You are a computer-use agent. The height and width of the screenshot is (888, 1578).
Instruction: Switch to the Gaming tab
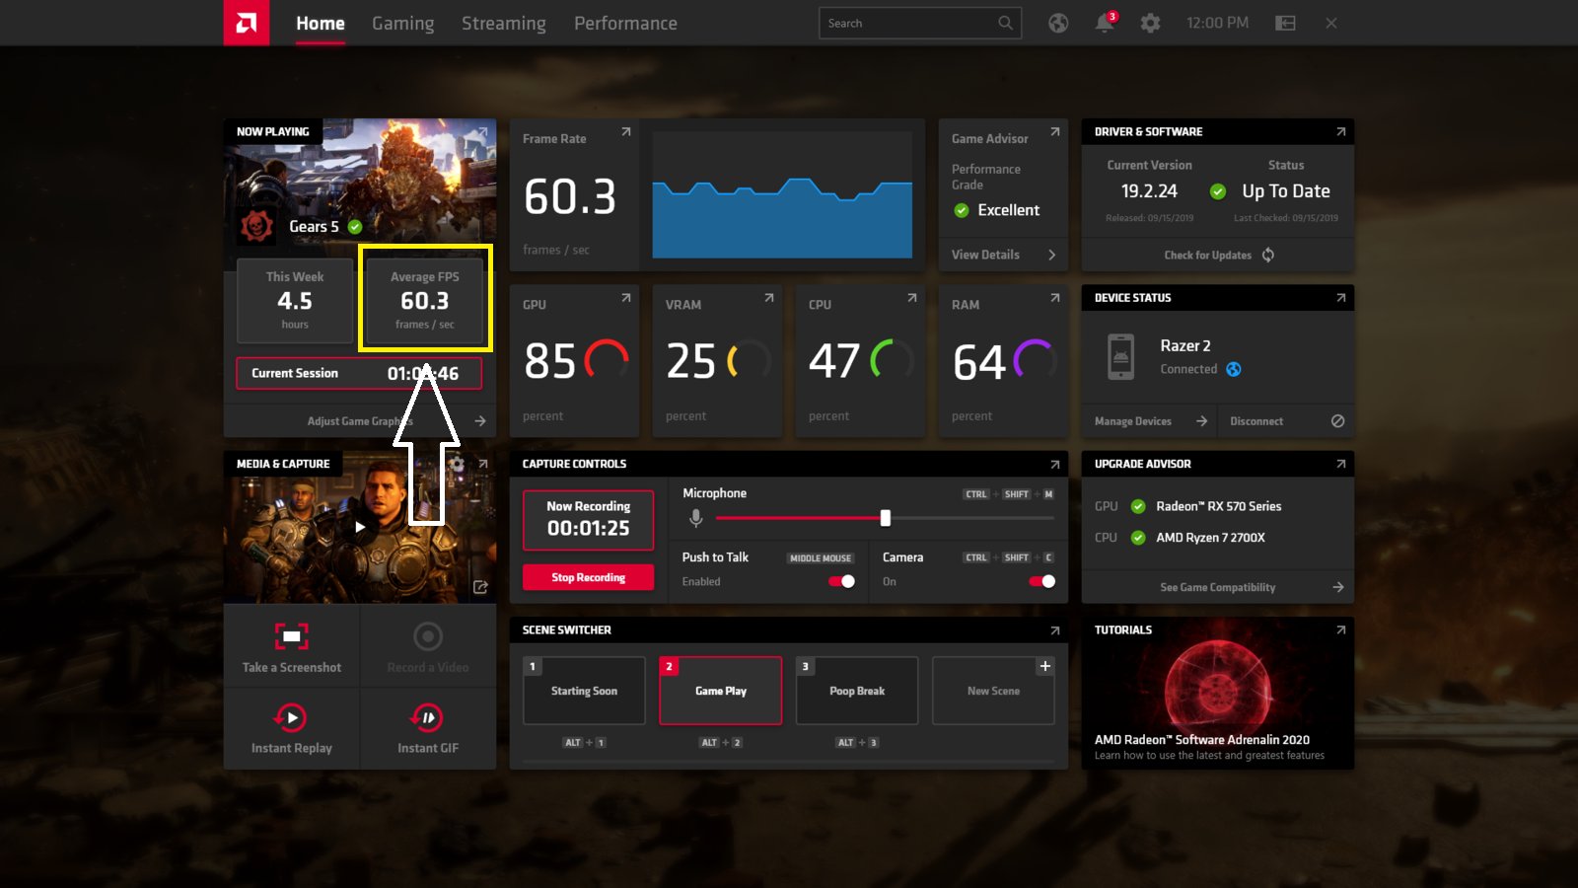click(402, 23)
